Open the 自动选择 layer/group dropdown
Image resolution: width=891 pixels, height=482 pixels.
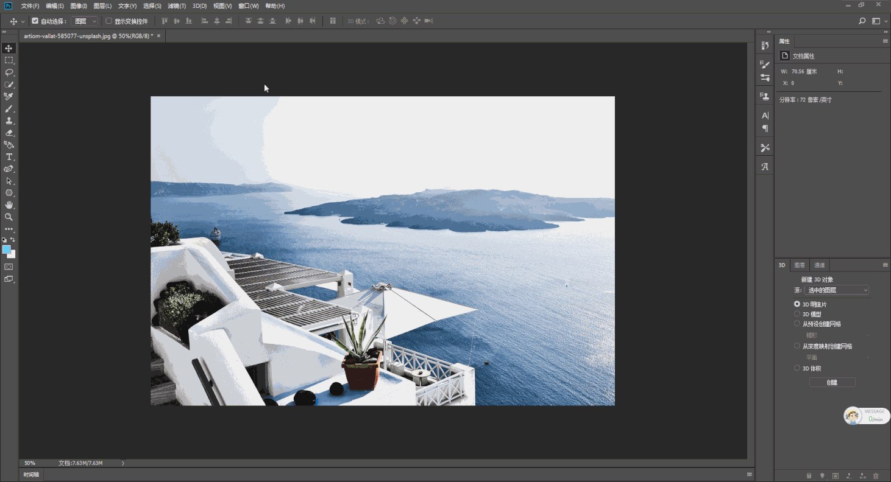click(x=85, y=20)
